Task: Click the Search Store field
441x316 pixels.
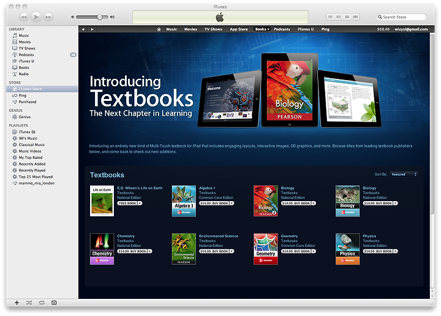Action: (401, 17)
